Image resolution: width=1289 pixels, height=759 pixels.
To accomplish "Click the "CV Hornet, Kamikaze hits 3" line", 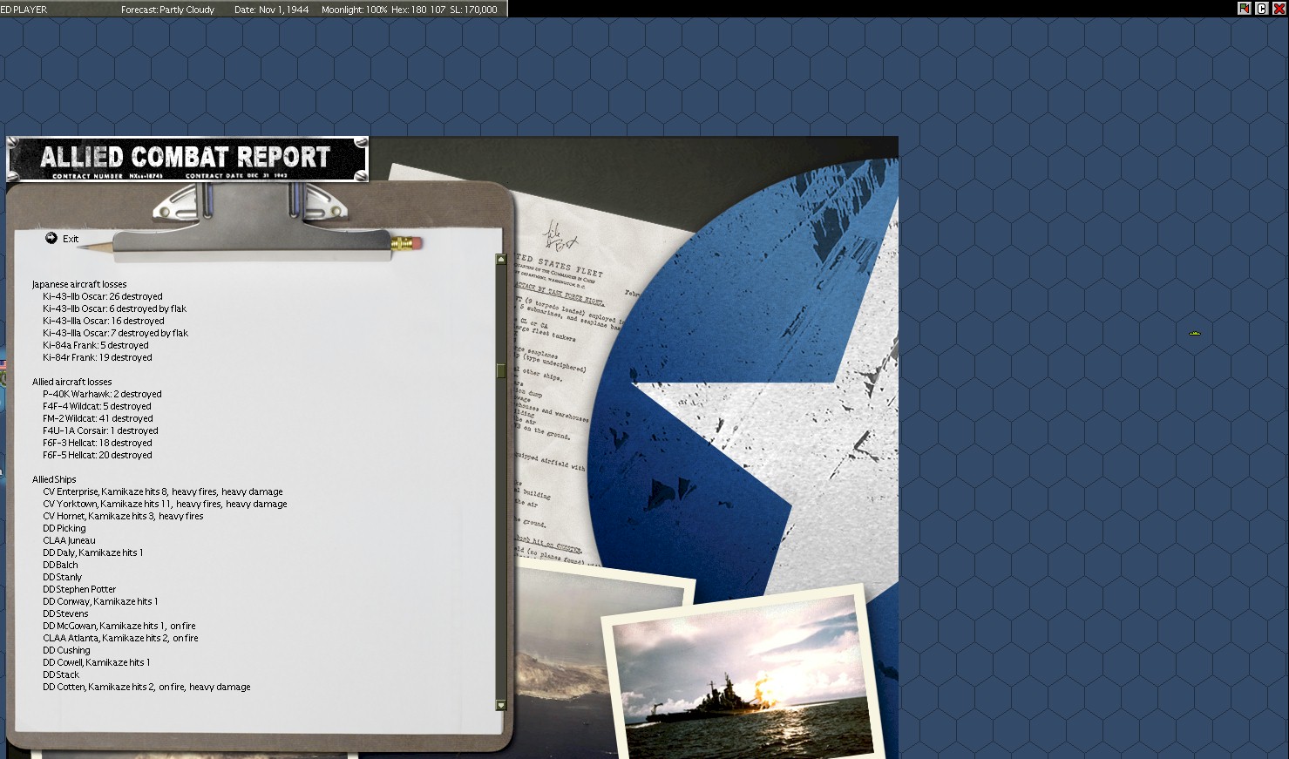I will pyautogui.click(x=123, y=516).
